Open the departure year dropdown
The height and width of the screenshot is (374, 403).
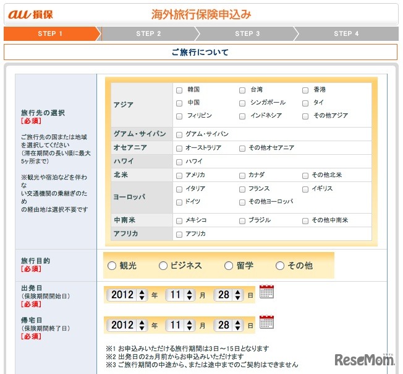[127, 295]
